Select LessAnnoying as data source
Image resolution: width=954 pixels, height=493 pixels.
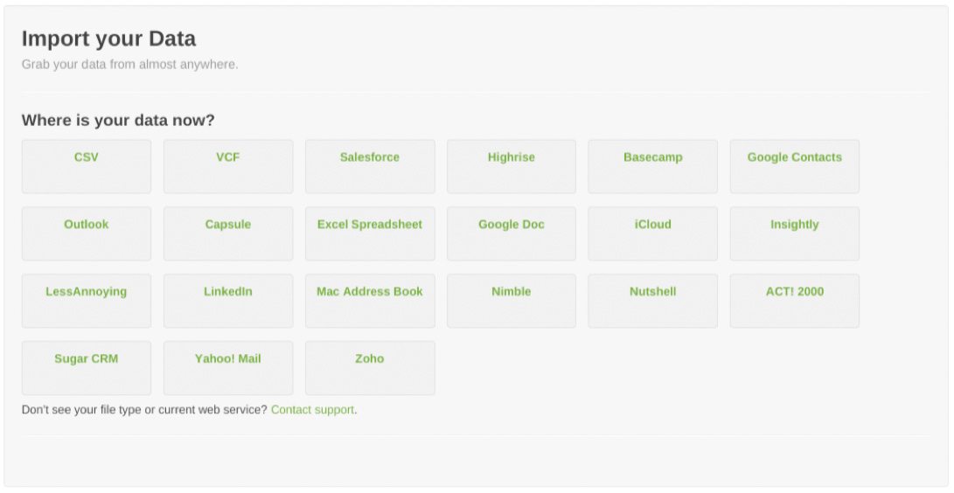click(87, 301)
